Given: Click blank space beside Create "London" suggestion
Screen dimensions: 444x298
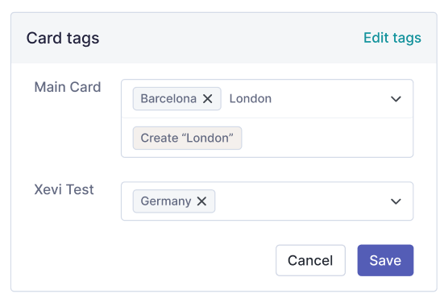Looking at the screenshot, I should pyautogui.click(x=326, y=138).
